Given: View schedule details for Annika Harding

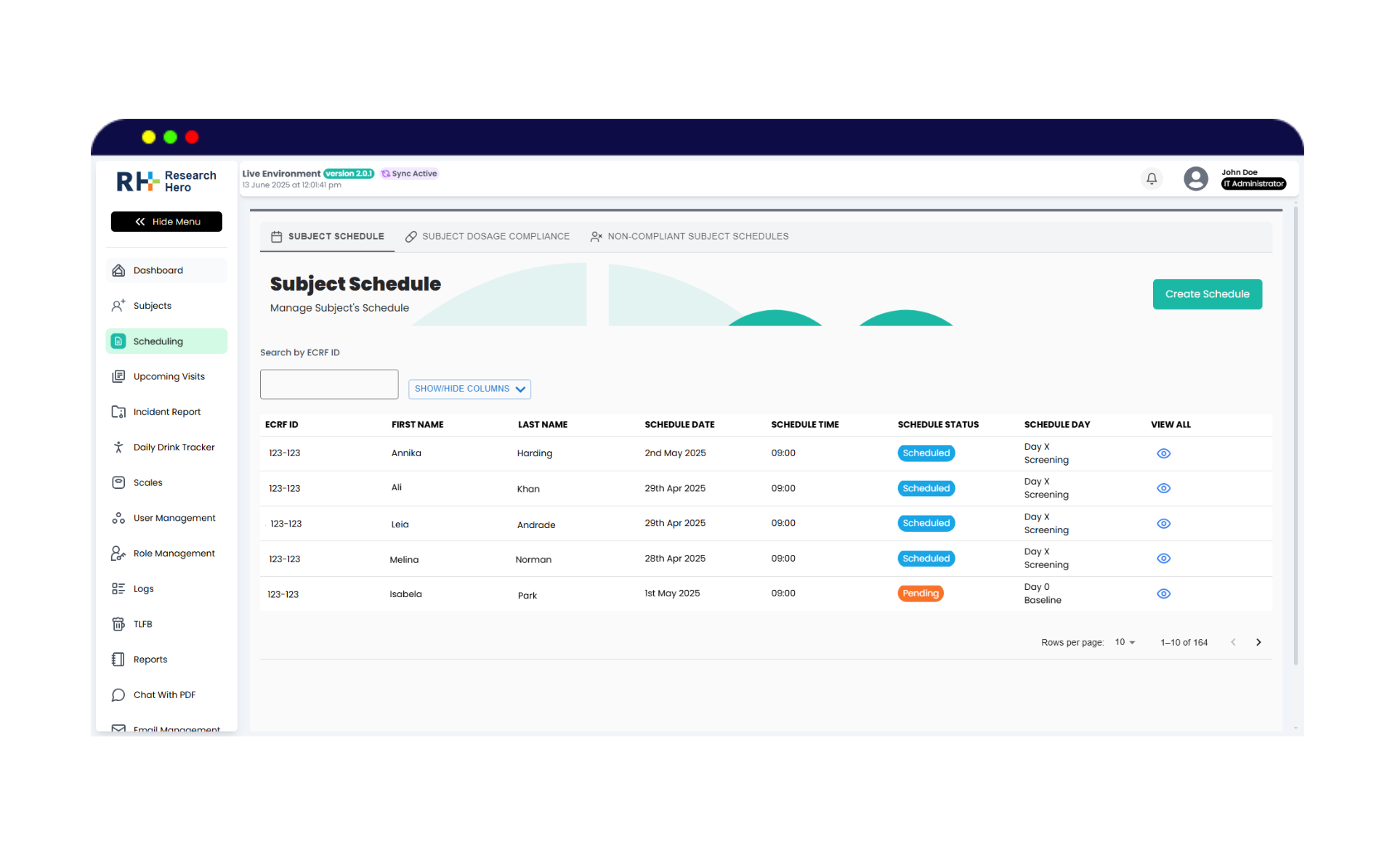Looking at the screenshot, I should [1163, 453].
